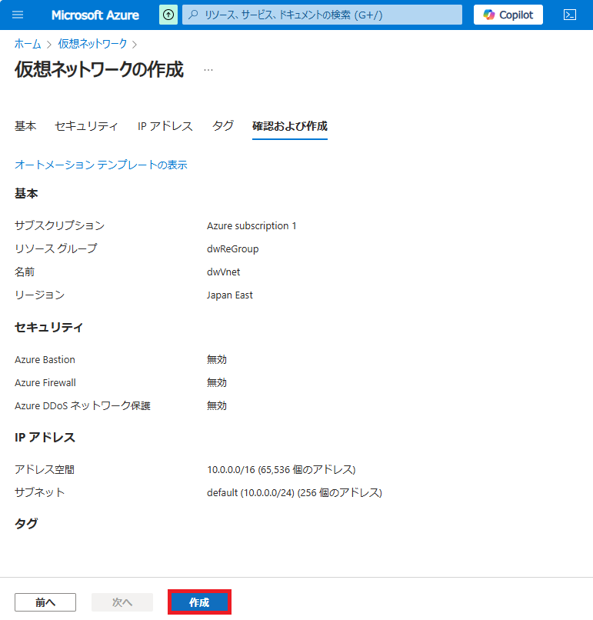Open Copilot assistant
The image size is (593, 620).
point(508,15)
